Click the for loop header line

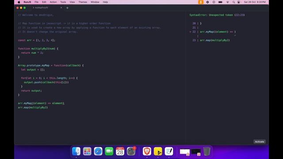pos(49,78)
